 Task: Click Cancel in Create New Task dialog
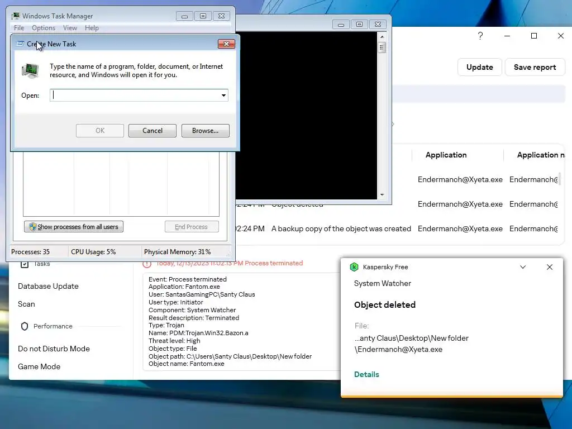[152, 131]
